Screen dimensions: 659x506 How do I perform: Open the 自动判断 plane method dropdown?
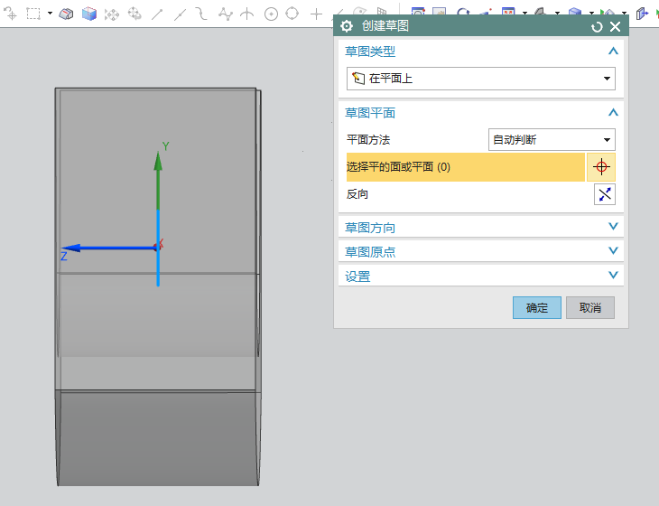pos(552,140)
